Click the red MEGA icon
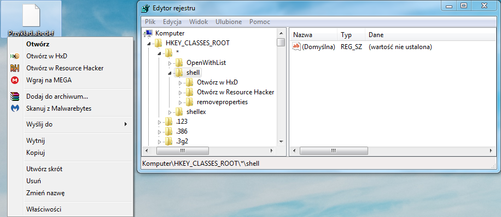This screenshot has width=501, height=217. tap(15, 80)
